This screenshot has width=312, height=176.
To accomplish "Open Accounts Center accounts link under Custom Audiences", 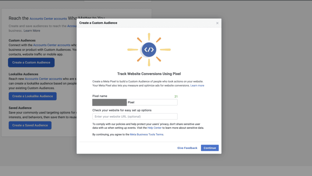I will (x=52, y=45).
